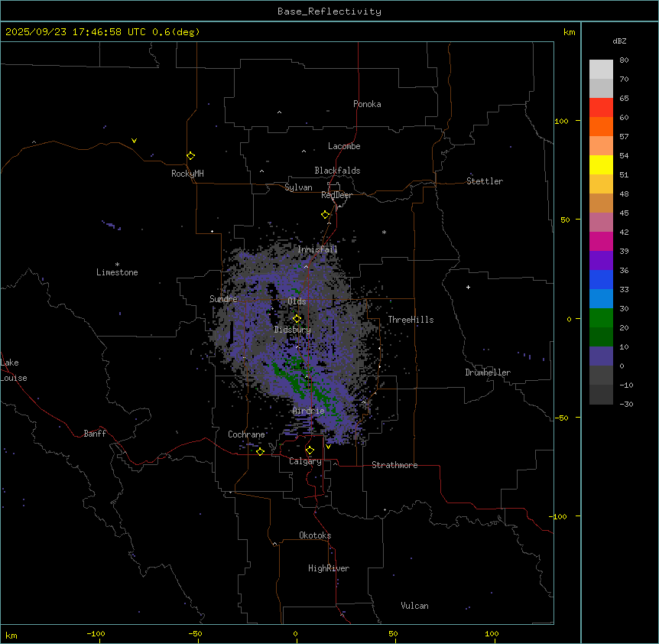Click the Base_Reflectivity title text
Image resolution: width=659 pixels, height=644 pixels.
click(x=329, y=11)
